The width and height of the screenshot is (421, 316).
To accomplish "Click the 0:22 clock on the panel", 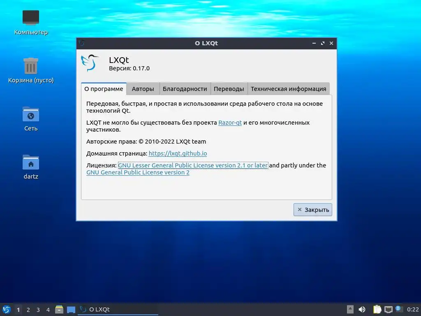I will click(413, 309).
